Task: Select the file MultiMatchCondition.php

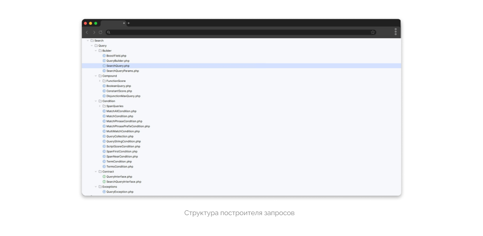Action: 123,131
